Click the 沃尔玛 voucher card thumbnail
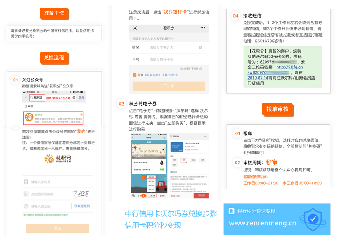The image size is (341, 243). click(x=177, y=147)
